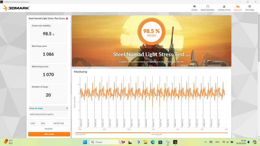Click the red warning icon beside score title

point(67,18)
